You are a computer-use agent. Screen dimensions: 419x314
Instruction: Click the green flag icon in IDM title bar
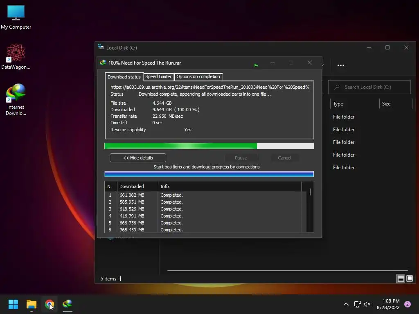tap(256, 65)
